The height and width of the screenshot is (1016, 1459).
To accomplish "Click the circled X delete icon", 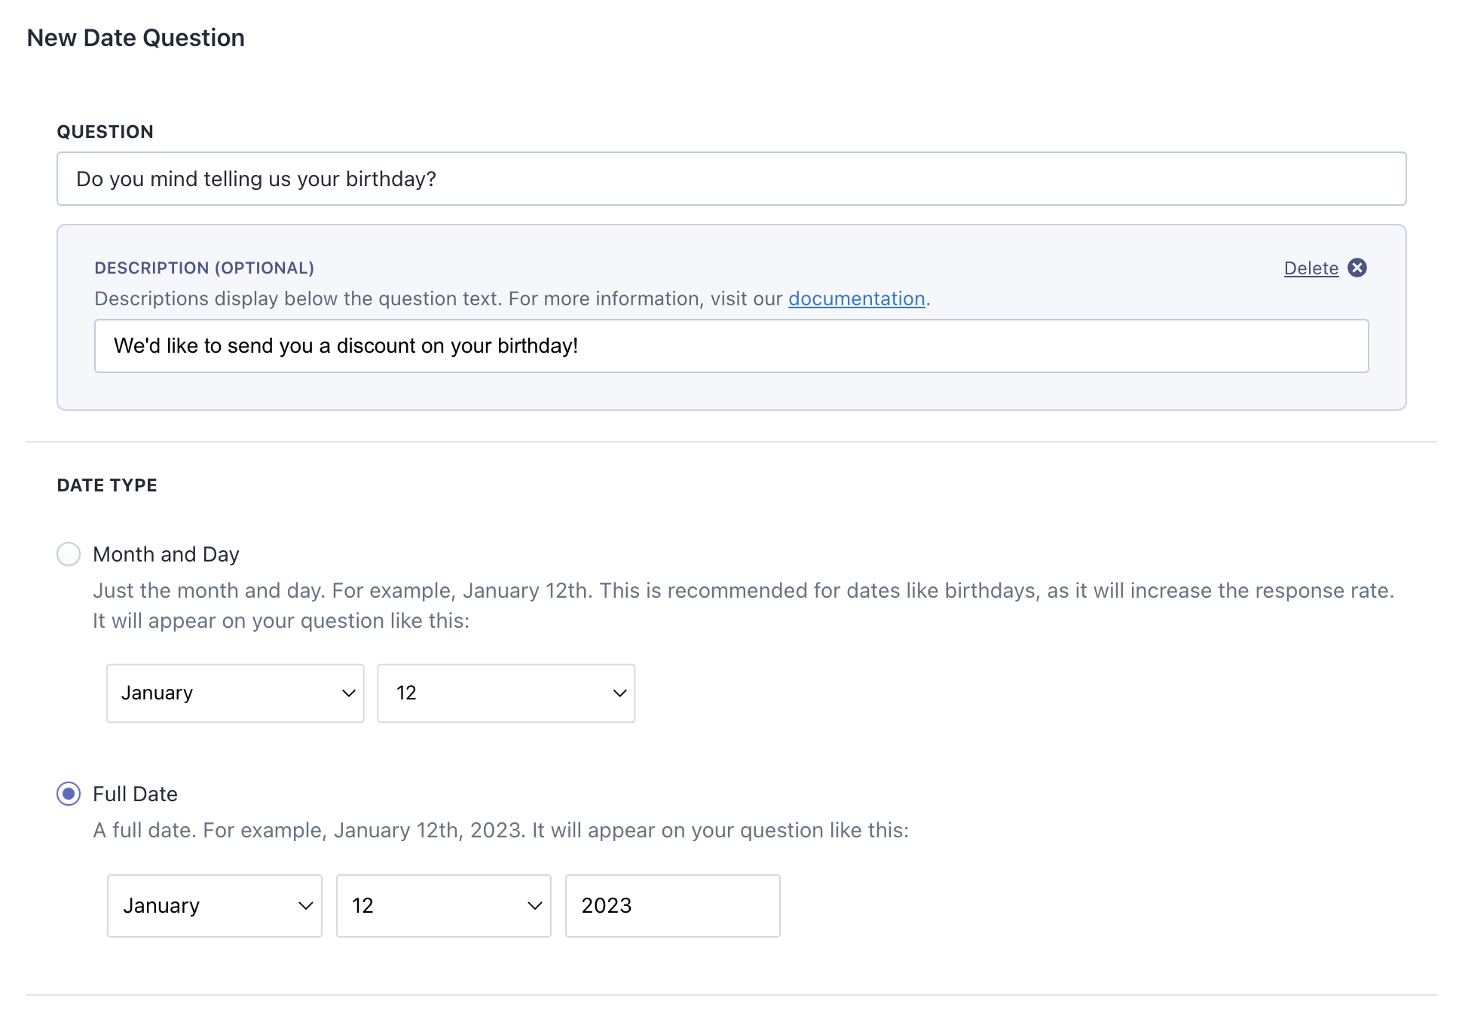I will pos(1357,268).
